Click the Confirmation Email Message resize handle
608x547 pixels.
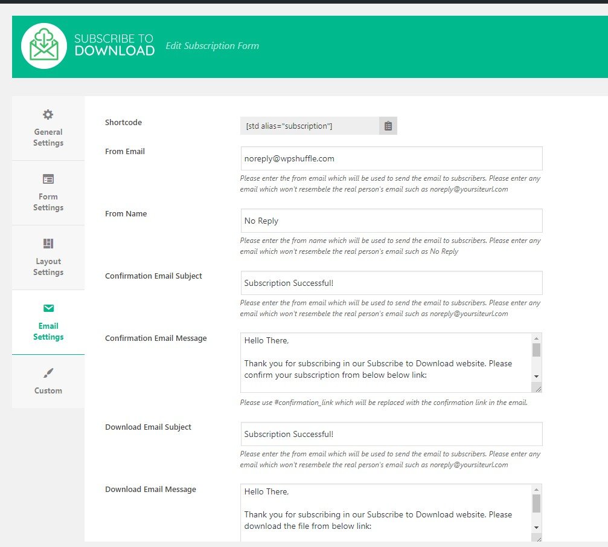coord(537,388)
